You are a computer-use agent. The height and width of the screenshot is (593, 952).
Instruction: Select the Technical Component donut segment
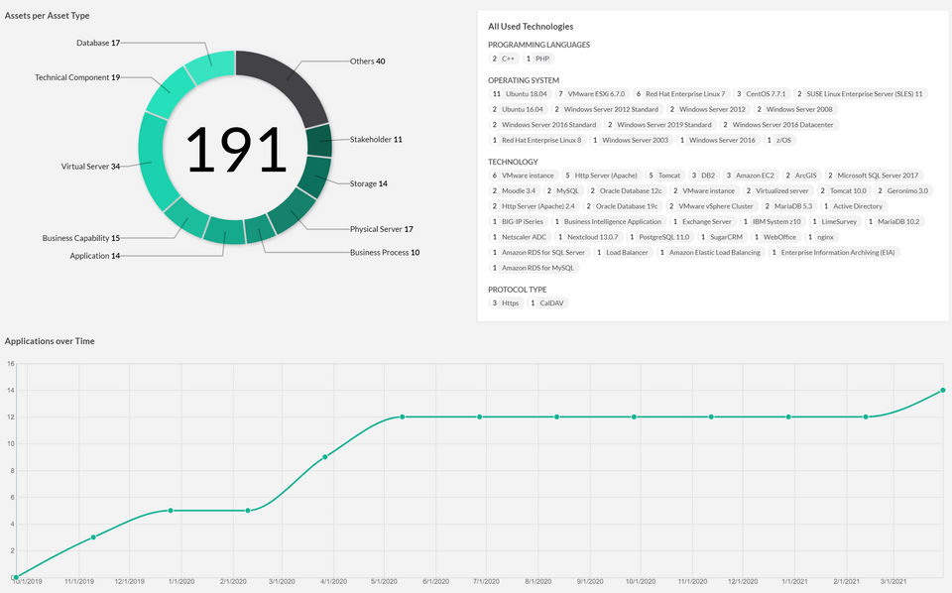pyautogui.click(x=170, y=91)
